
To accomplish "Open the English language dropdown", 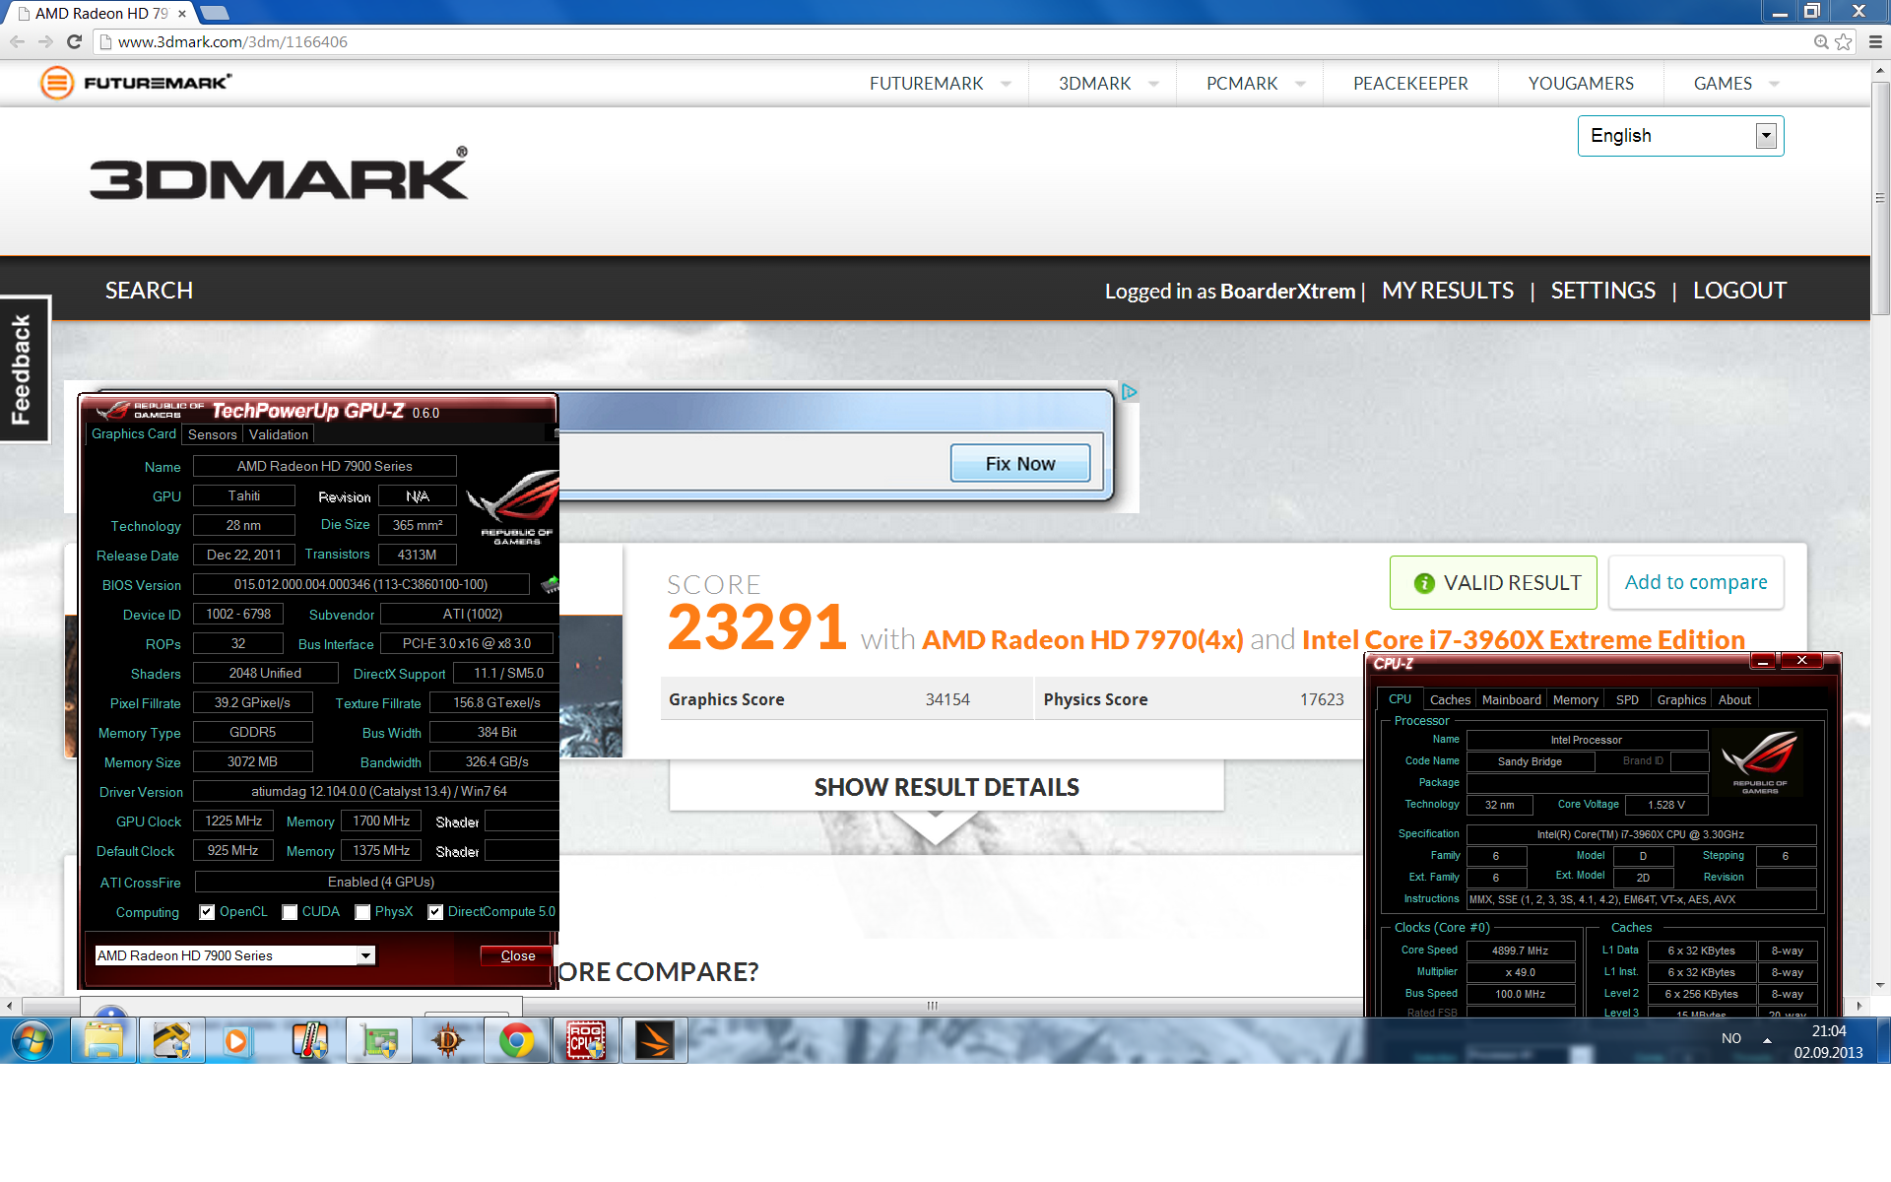I will 1680,136.
